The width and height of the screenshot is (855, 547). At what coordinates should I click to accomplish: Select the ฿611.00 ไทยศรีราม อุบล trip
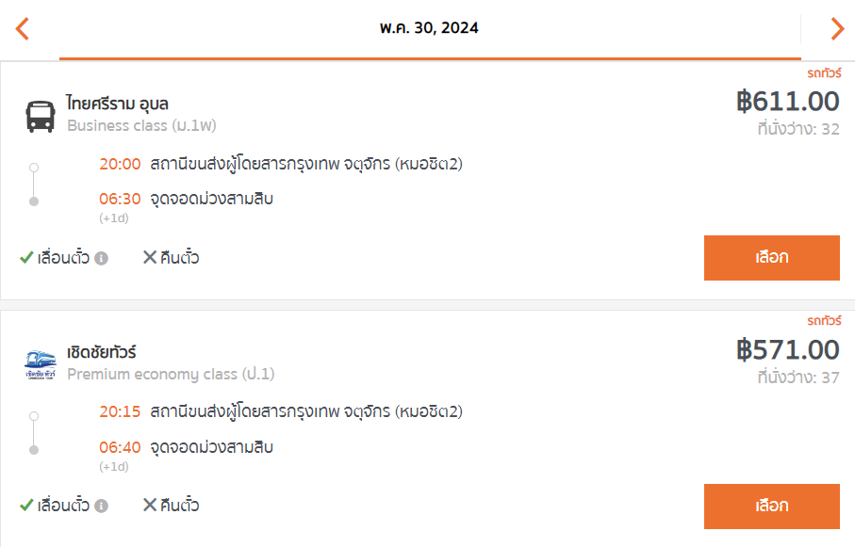tap(771, 258)
